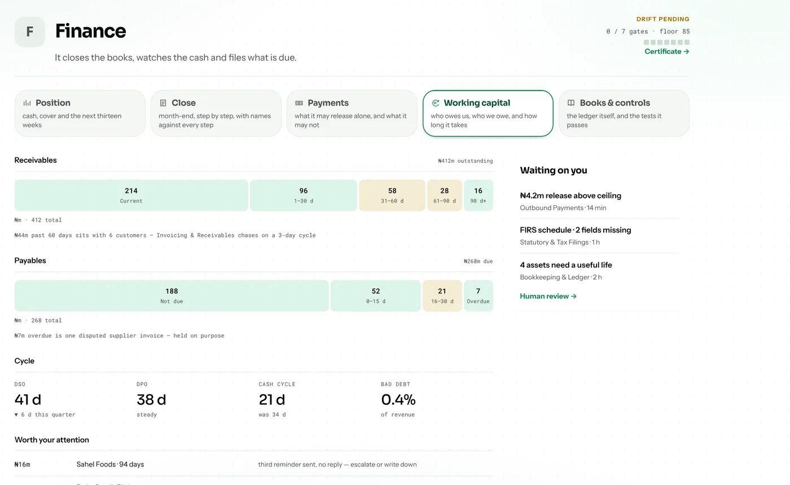
Task: Click the Receivables section heading
Action: coord(36,160)
